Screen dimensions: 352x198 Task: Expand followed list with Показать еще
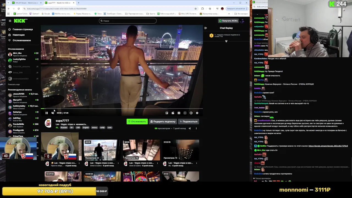point(14,84)
